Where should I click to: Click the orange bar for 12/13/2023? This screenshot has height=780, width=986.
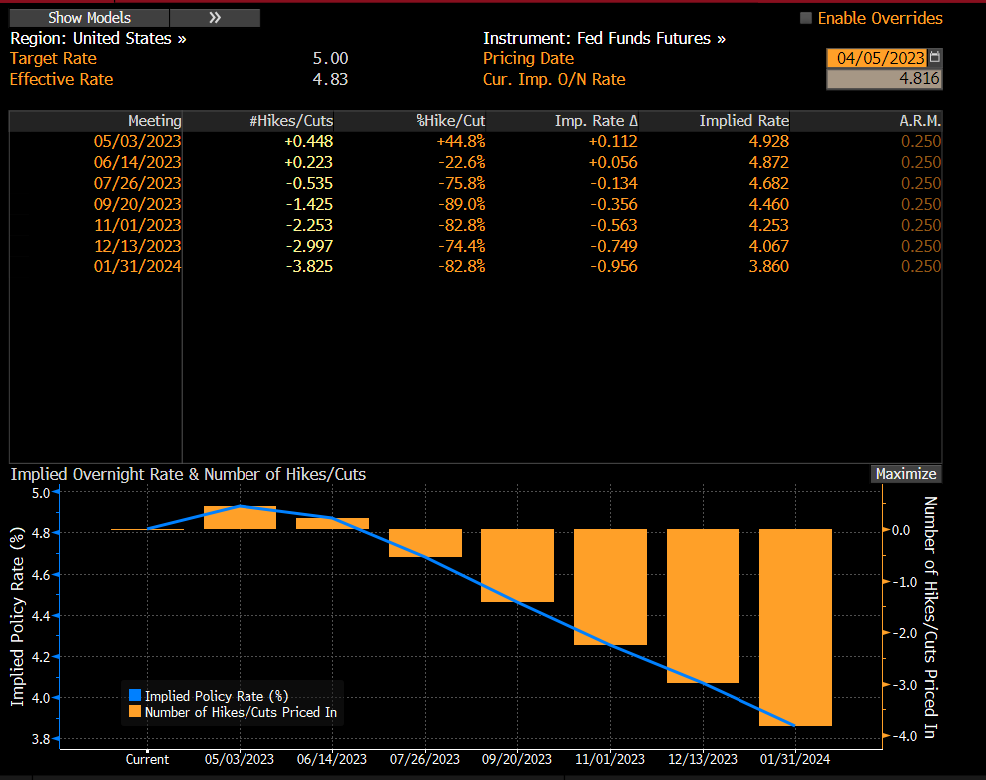703,606
